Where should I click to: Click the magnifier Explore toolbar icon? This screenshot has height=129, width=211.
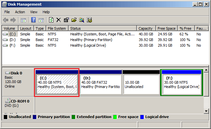[81, 20]
